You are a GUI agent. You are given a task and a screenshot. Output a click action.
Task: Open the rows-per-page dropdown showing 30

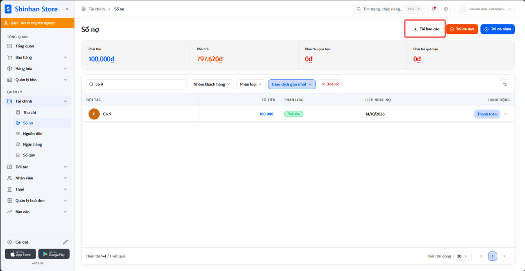pos(462,256)
